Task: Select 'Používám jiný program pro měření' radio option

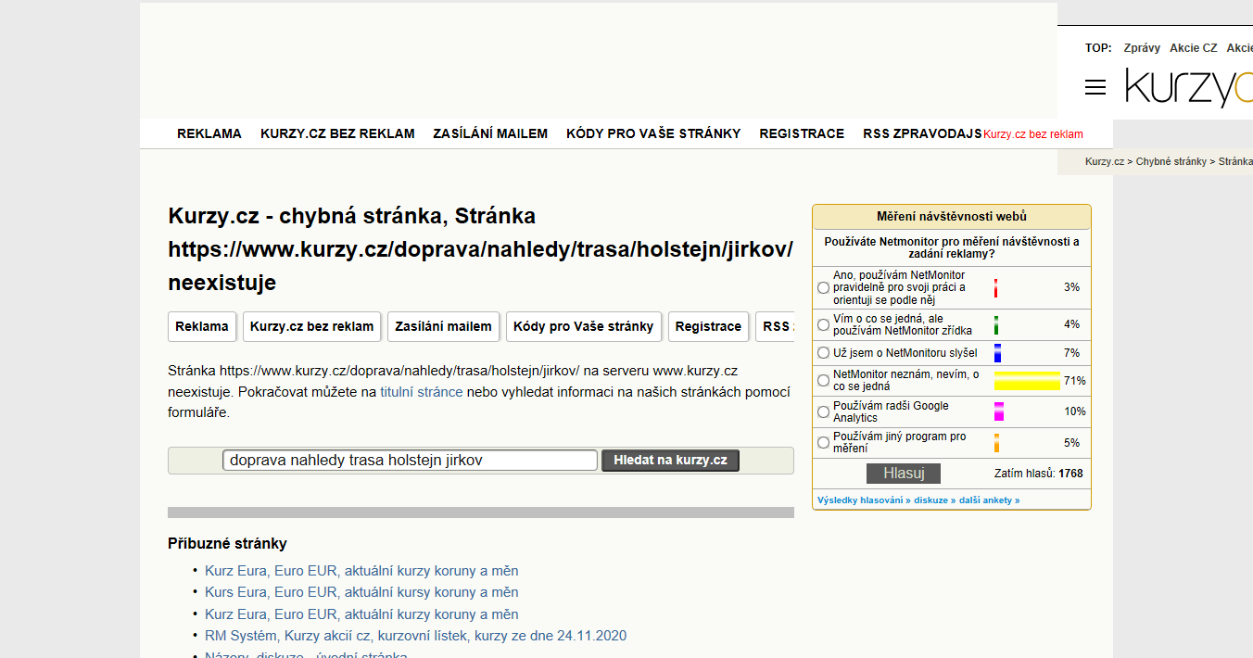Action: pyautogui.click(x=823, y=443)
